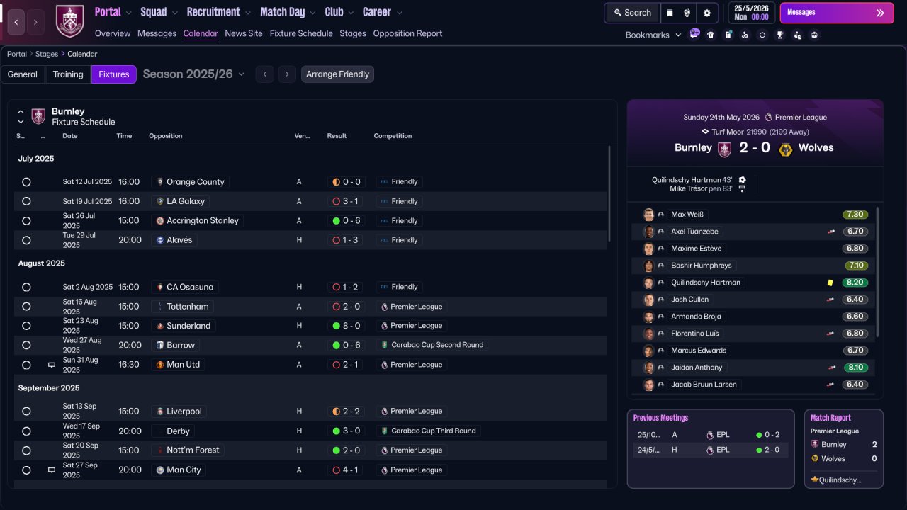Continue via the Messages button
This screenshot has width=907, height=510.
837,13
